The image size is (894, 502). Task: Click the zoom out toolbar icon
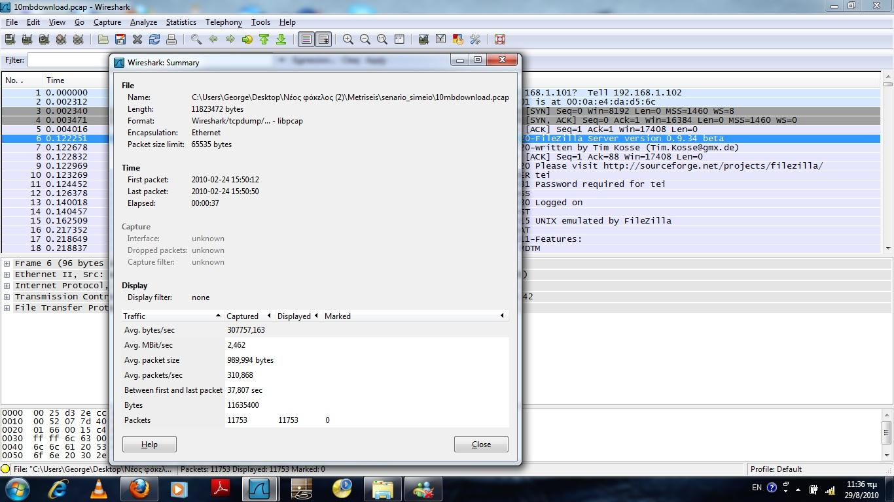tap(365, 39)
